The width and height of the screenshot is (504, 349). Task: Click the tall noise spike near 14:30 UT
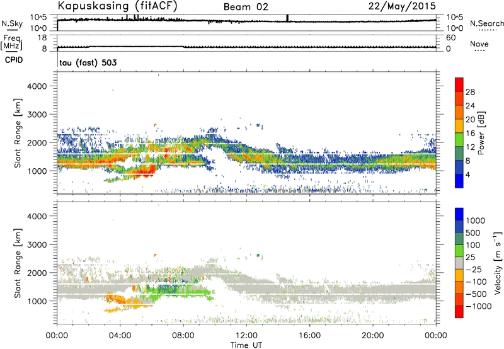coord(287,18)
